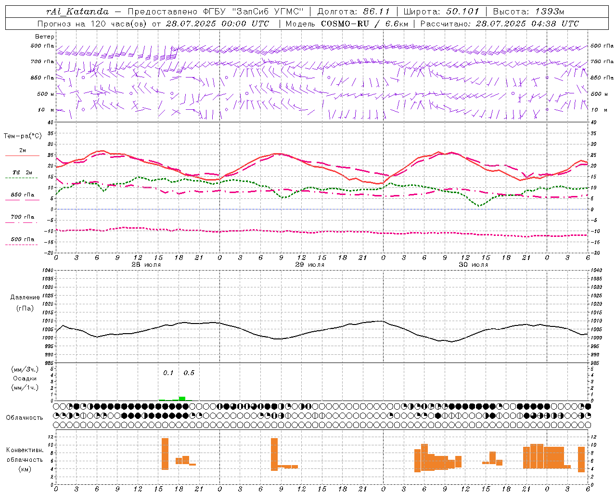Click the 0.5 precipitation value
Screen dimensions: 616x493
(x=189, y=373)
